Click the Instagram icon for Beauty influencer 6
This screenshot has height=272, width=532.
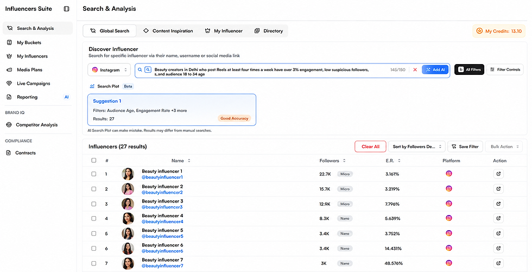click(449, 248)
